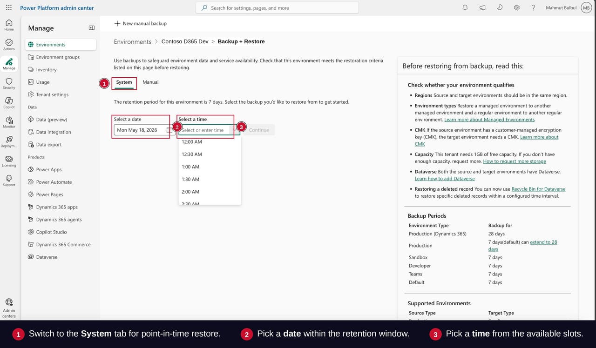Choose 2:00 AM time option
This screenshot has height=348, width=596.
210,192
